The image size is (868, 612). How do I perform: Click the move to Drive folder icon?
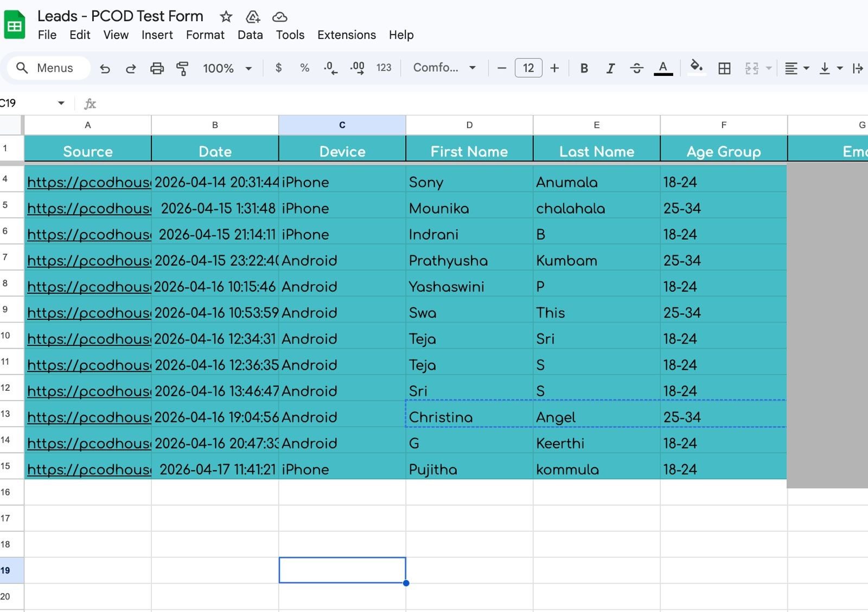click(x=253, y=17)
